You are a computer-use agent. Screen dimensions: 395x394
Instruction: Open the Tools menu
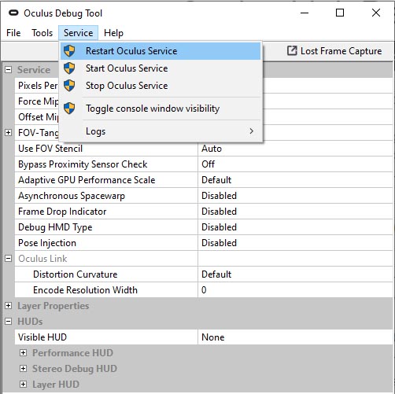click(x=42, y=33)
